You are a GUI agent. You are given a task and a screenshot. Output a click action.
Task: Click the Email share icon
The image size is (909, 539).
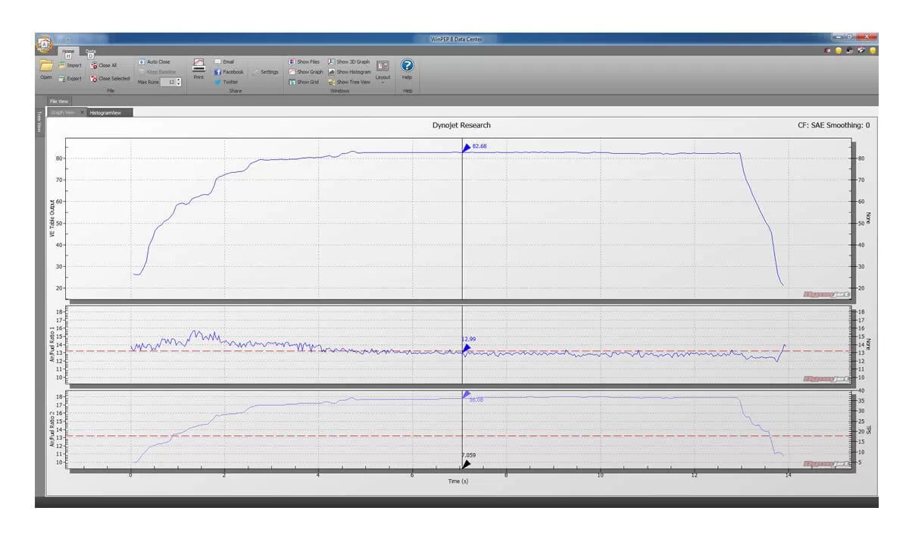224,61
